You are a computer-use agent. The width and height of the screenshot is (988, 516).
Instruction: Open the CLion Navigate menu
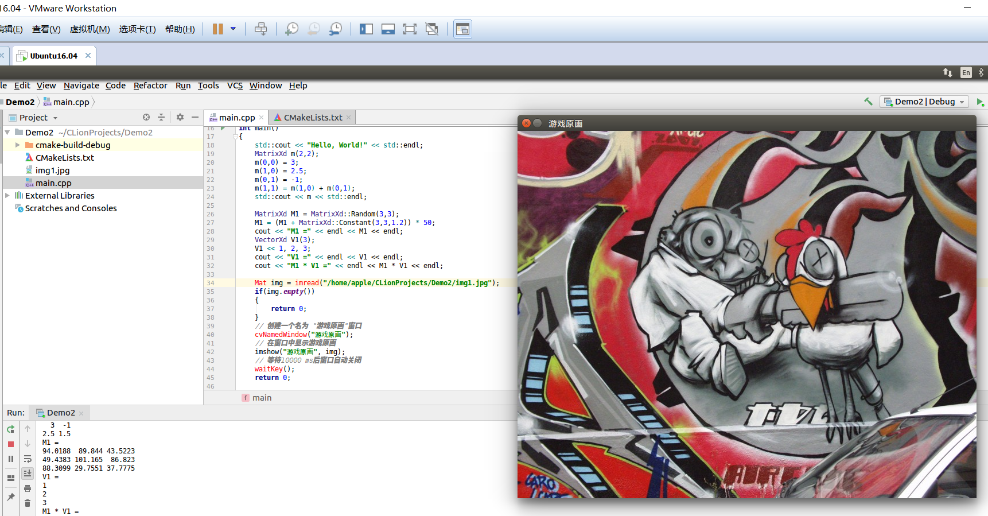point(81,86)
